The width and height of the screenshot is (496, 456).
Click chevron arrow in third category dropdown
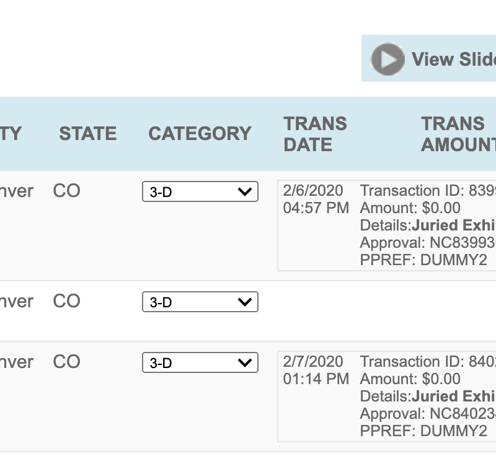click(245, 363)
